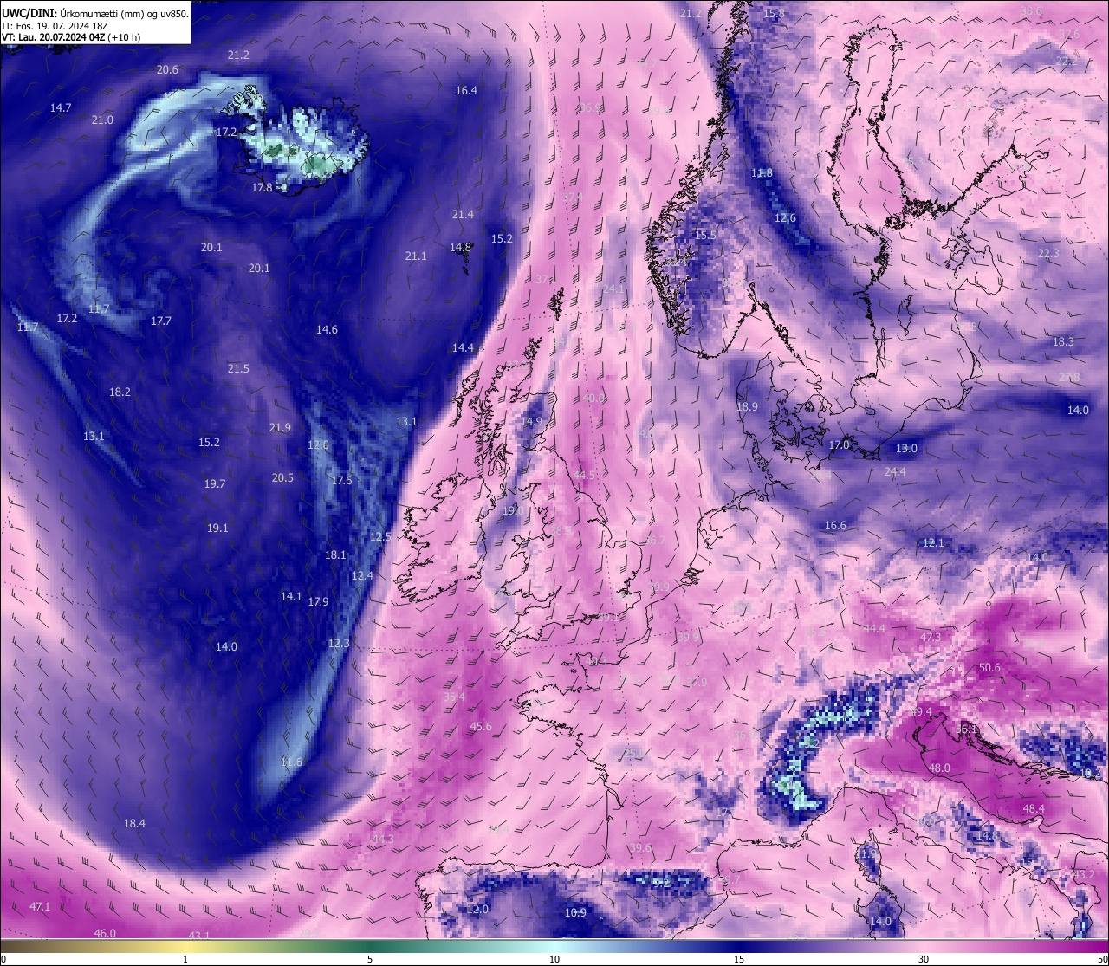The height and width of the screenshot is (966, 1109).
Task: Click the 45.6 value west of Brittany
Action: (x=481, y=727)
